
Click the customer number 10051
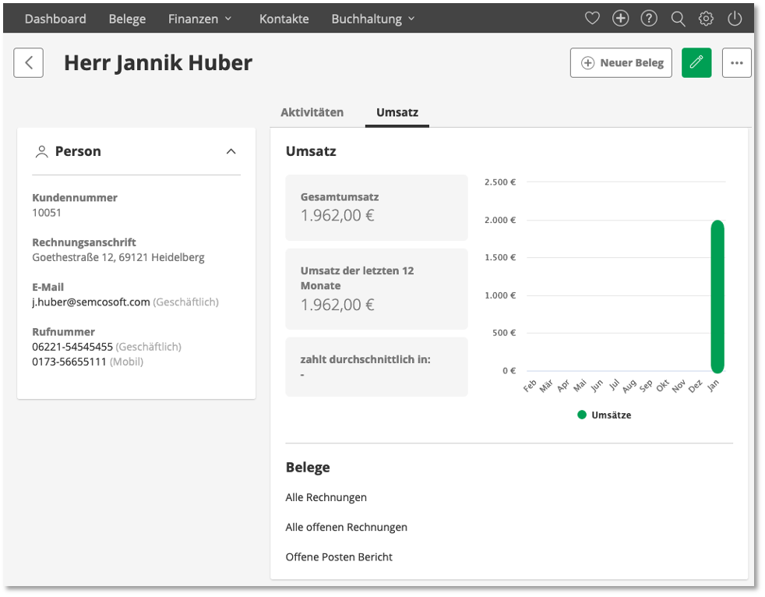tap(46, 212)
